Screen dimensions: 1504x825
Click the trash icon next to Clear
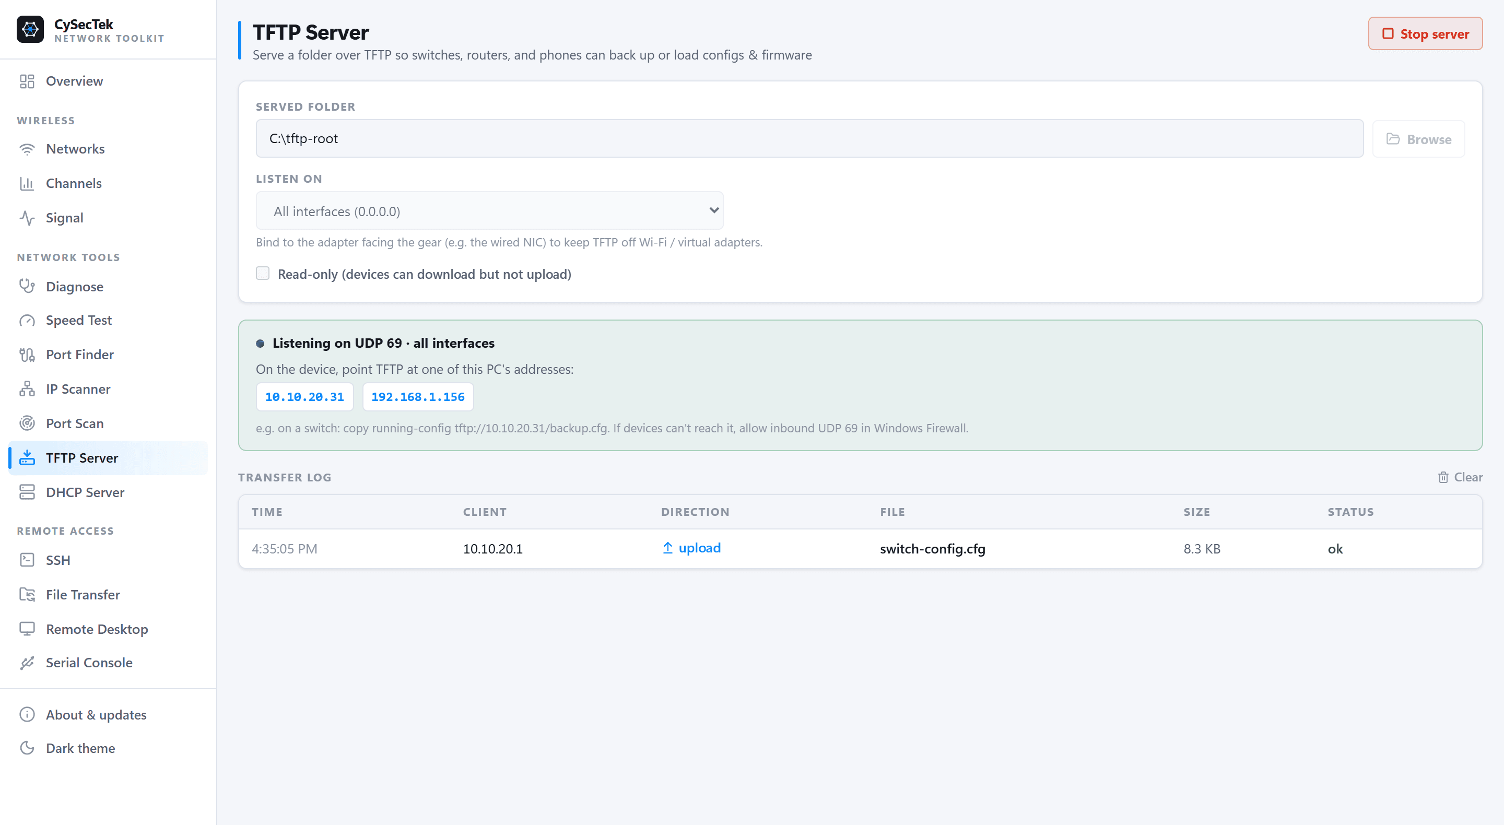point(1443,478)
